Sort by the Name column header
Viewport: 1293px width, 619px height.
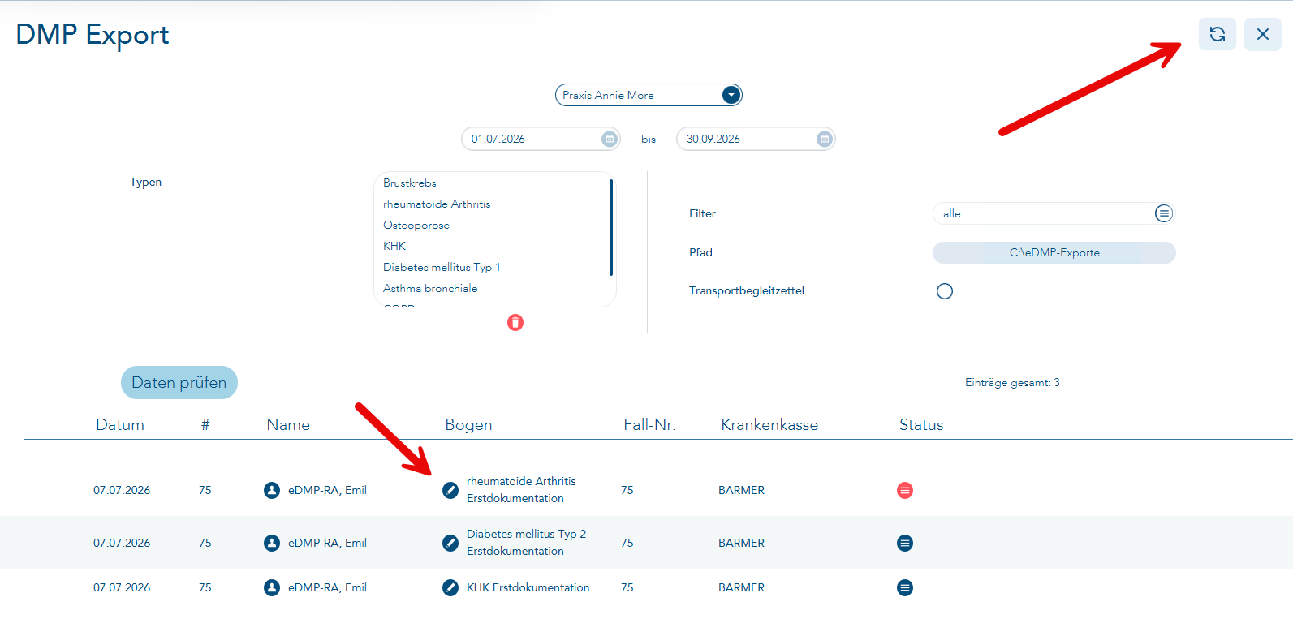click(x=288, y=424)
